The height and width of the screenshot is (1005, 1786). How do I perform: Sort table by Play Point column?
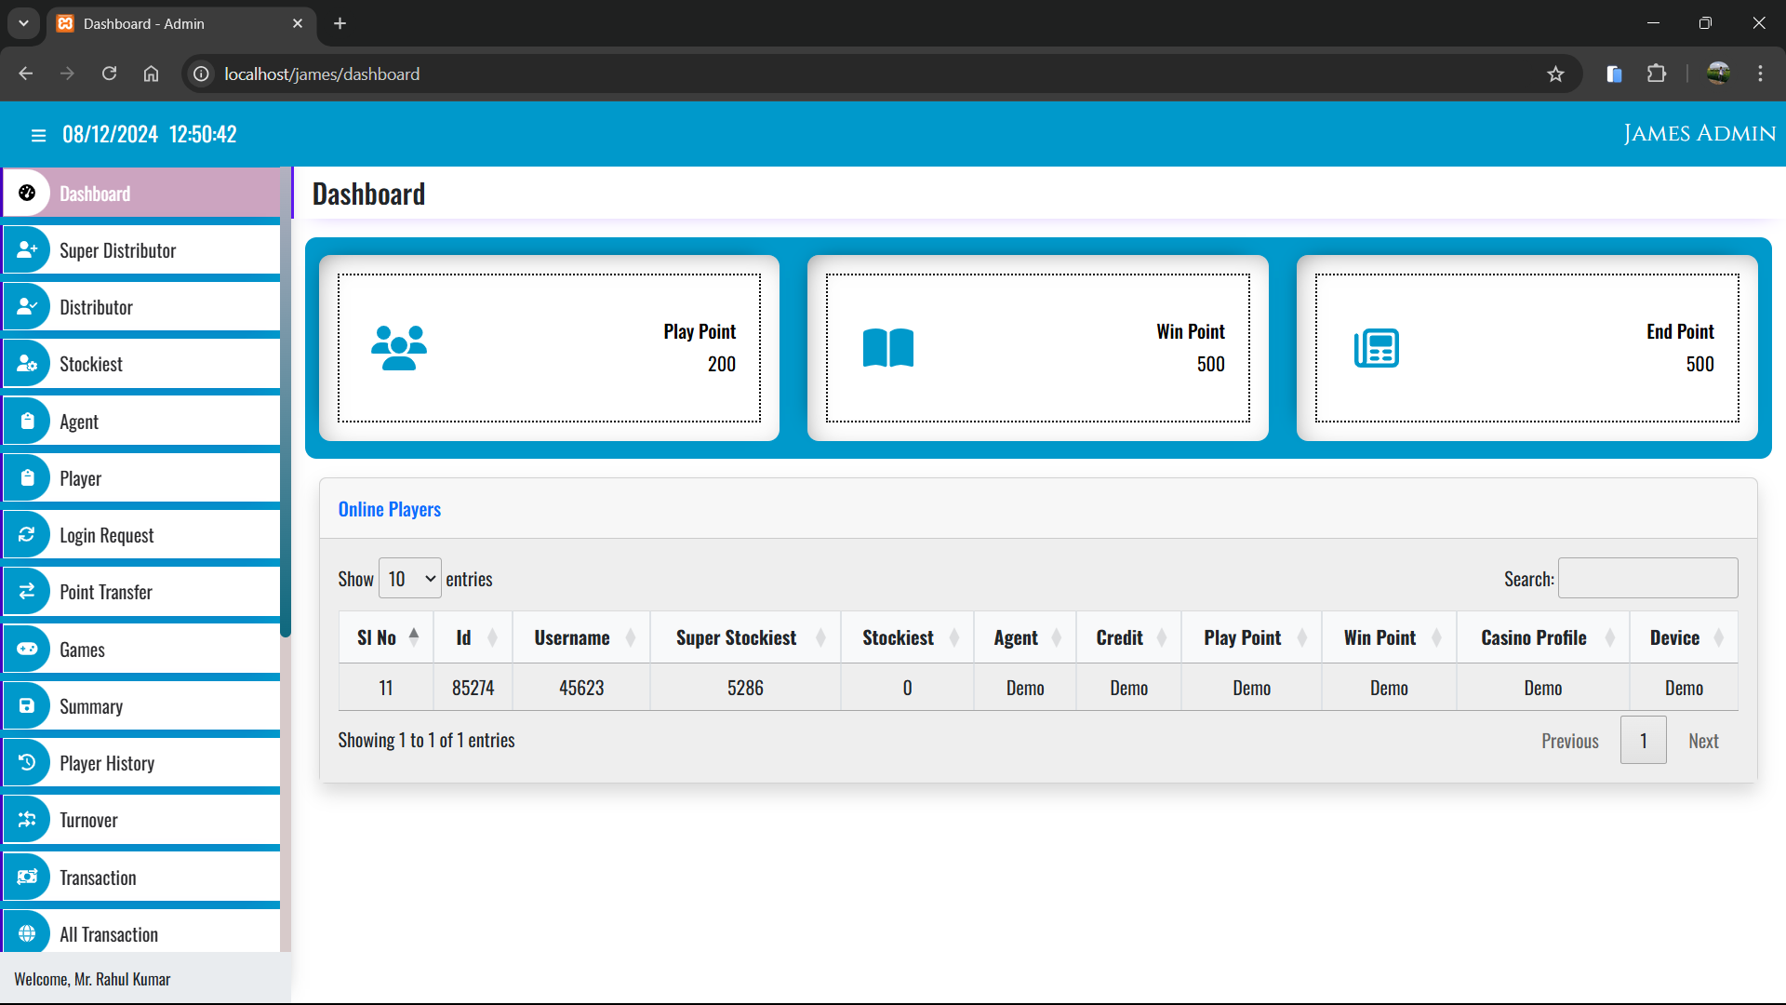(1251, 637)
